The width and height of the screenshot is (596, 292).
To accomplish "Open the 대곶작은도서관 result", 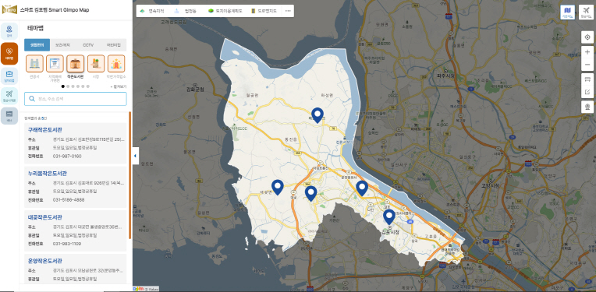I will coord(44,217).
